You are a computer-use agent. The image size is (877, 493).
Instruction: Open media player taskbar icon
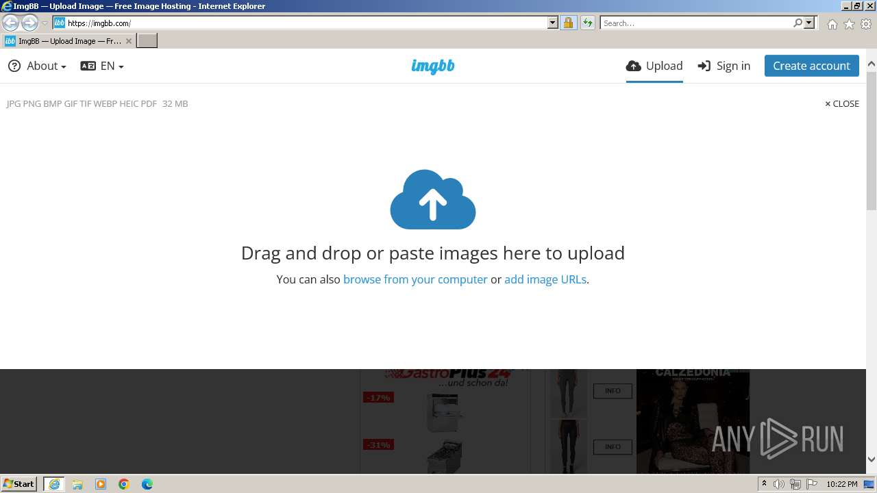[101, 484]
